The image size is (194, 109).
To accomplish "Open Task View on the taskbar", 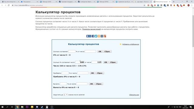I will 12,107.
